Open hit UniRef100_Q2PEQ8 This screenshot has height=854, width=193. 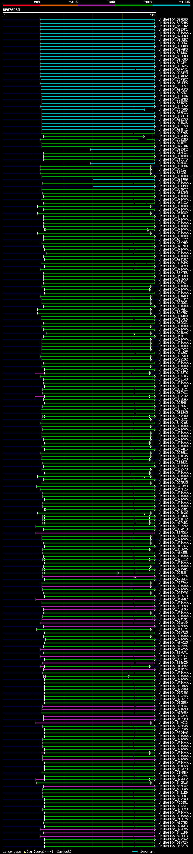point(173,20)
